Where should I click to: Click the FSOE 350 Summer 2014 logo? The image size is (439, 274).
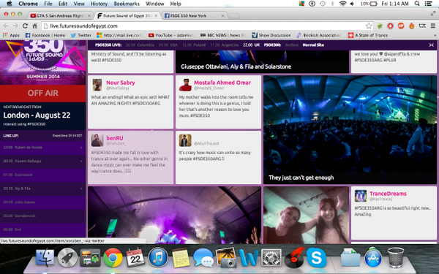(43, 62)
